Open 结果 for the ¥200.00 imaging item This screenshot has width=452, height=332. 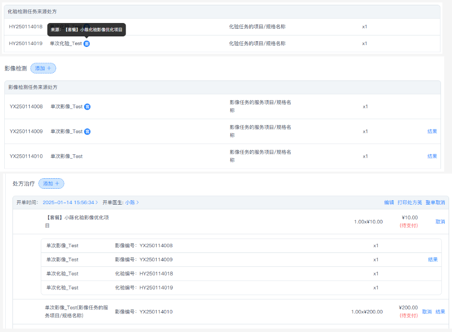[x=440, y=312]
